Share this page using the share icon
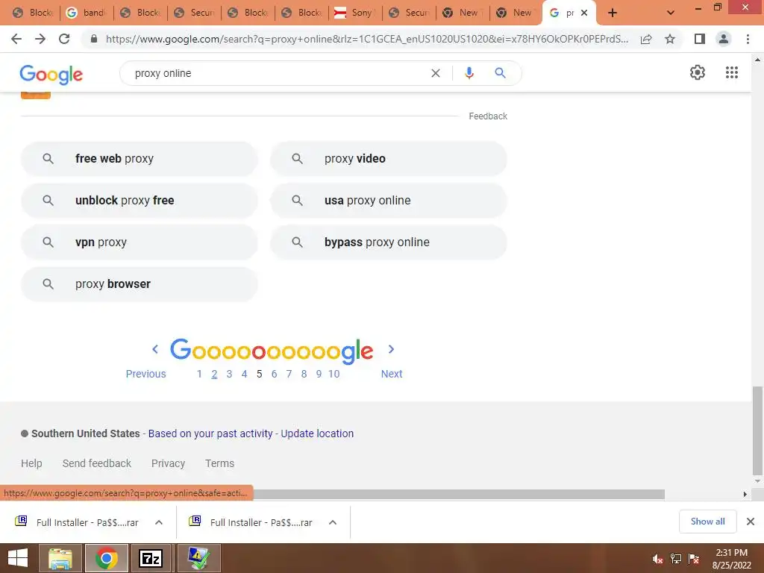 coord(646,39)
